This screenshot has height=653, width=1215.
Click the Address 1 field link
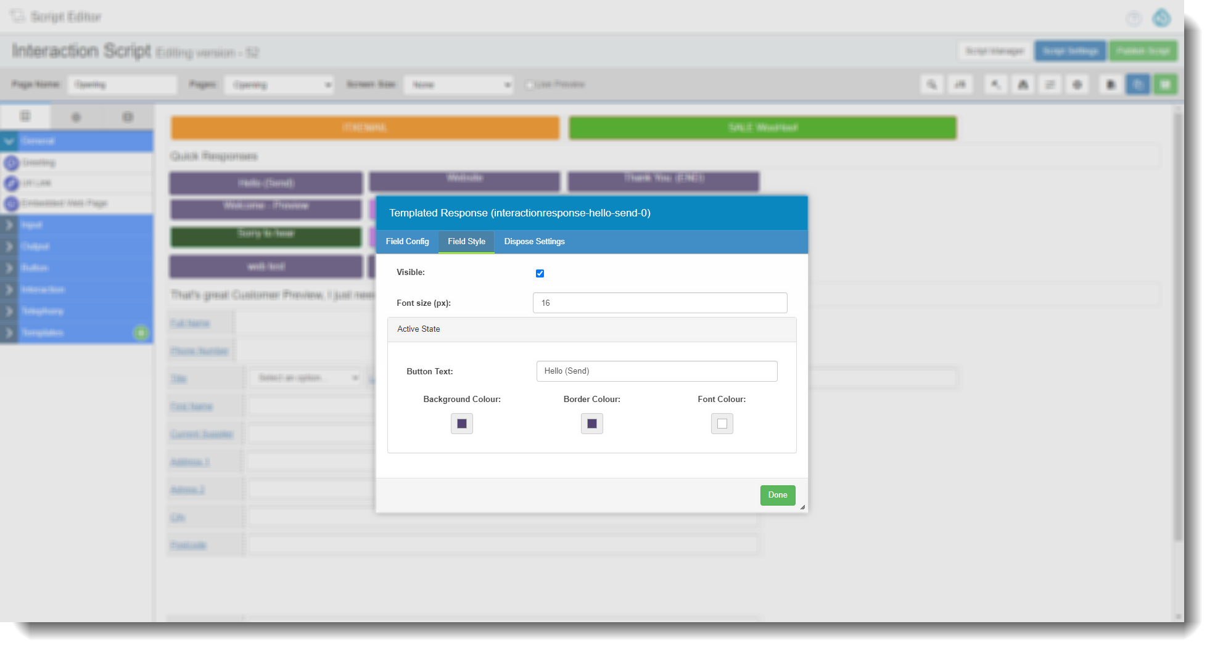pos(190,462)
